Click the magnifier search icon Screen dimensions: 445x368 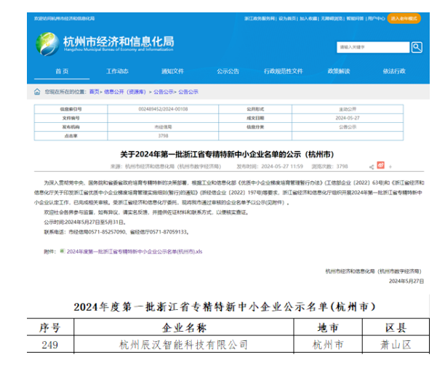(417, 47)
